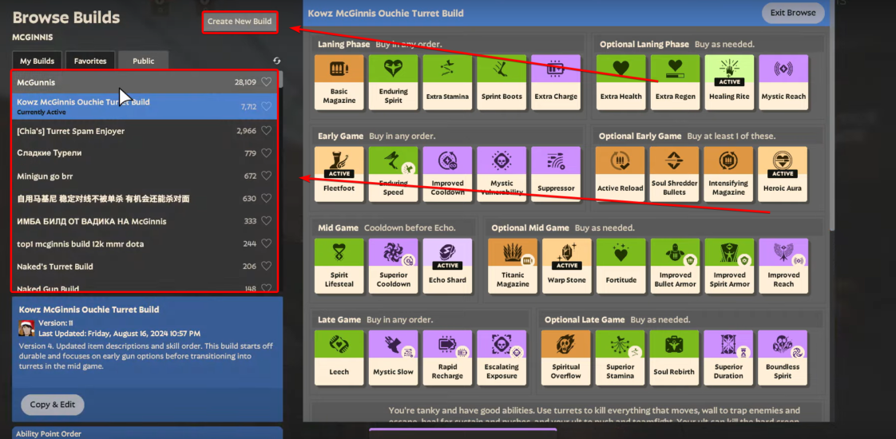Favorite the build with 630 likes
The image size is (896, 439).
pyautogui.click(x=266, y=198)
